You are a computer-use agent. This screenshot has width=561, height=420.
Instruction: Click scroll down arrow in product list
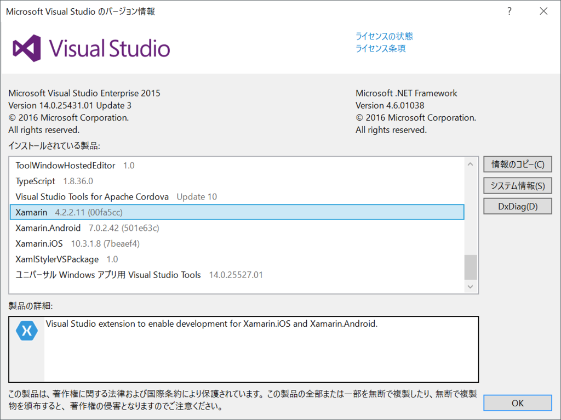[x=471, y=286]
